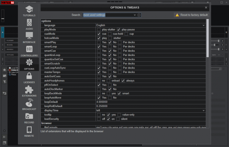The width and height of the screenshot is (229, 147).
Task: Set smartLoop to No
Action: [x=110, y=46]
